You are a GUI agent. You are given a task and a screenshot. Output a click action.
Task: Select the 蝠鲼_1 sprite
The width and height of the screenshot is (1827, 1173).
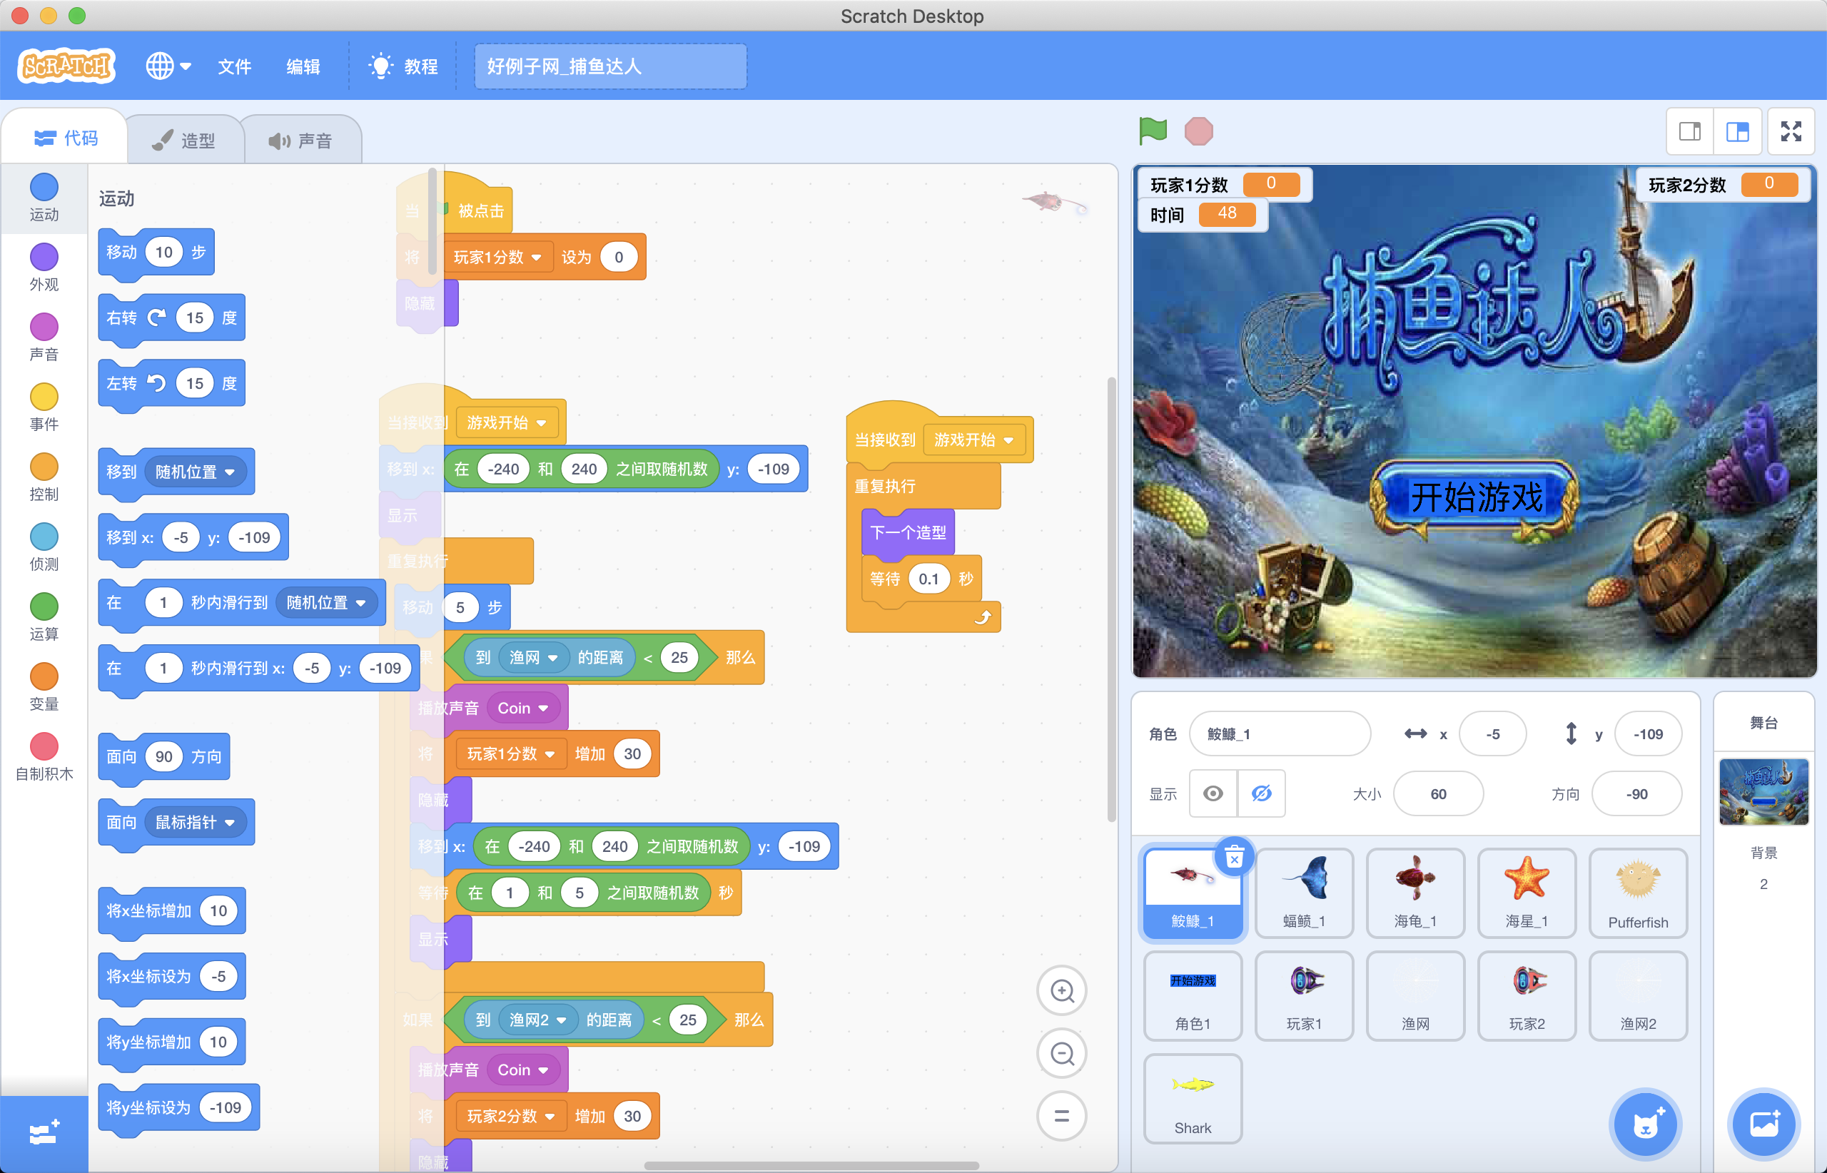(1305, 893)
